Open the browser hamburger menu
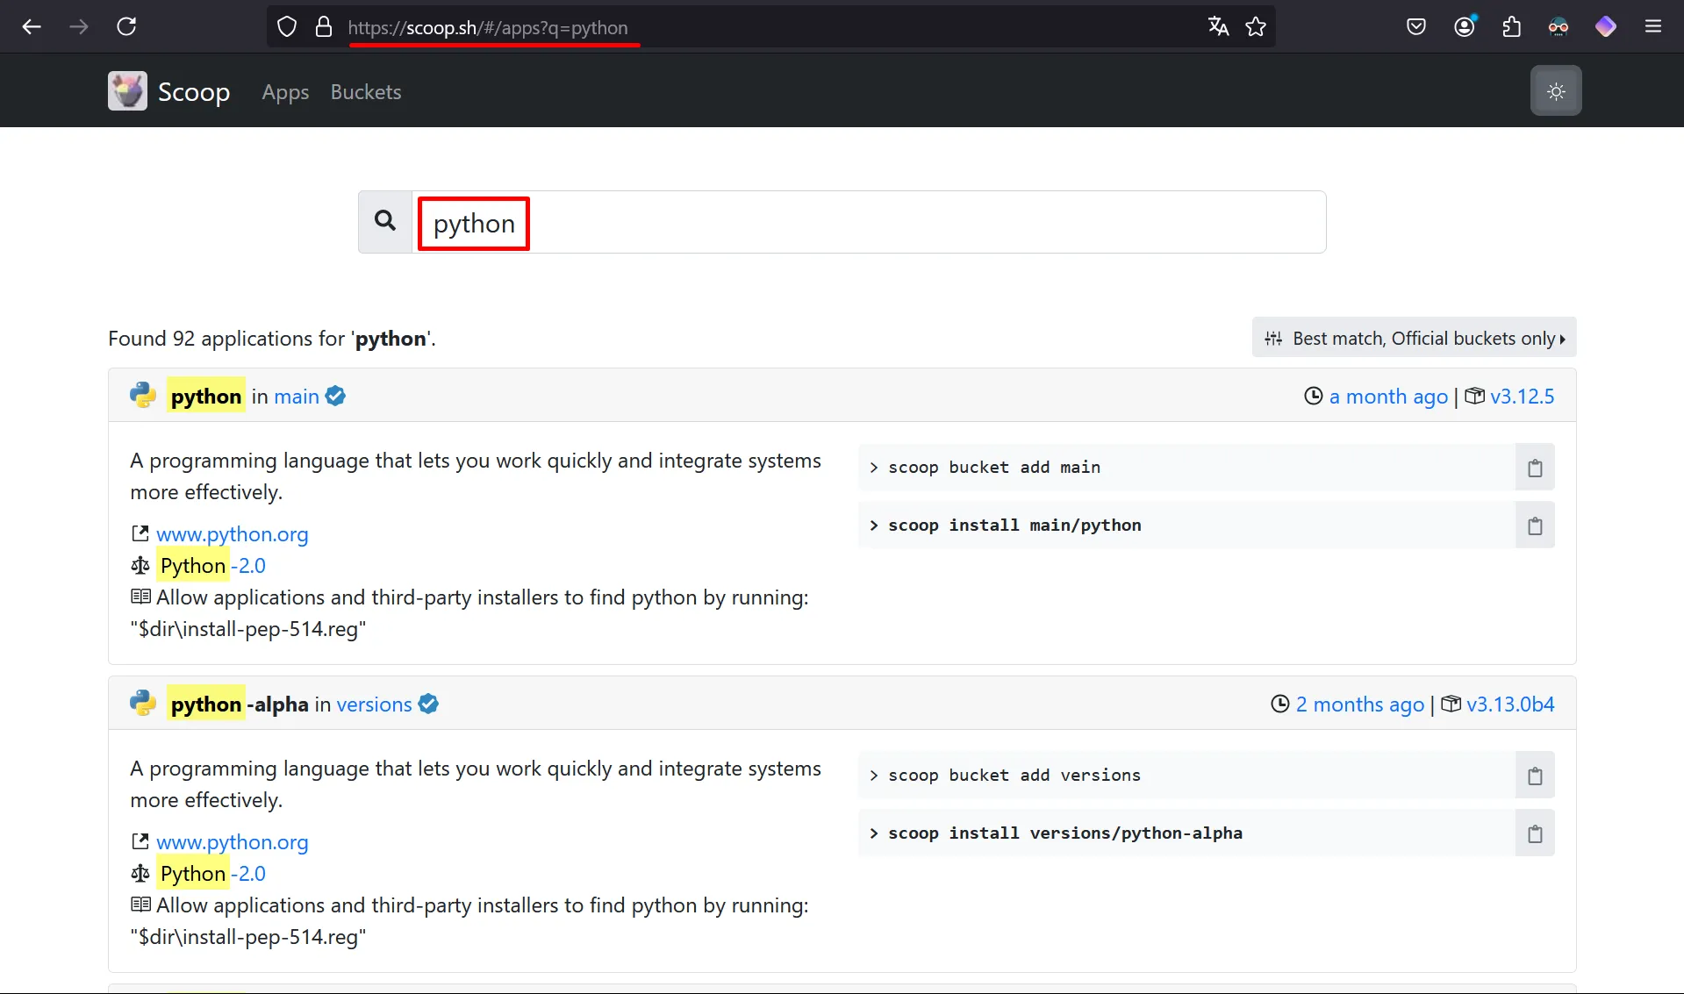The image size is (1684, 994). [1652, 26]
